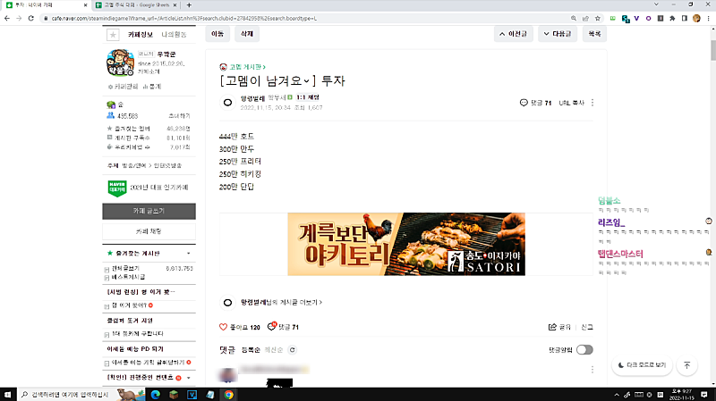This screenshot has height=401, width=716.
Task: Click the Naver 대표카페 badge
Action: (x=117, y=188)
